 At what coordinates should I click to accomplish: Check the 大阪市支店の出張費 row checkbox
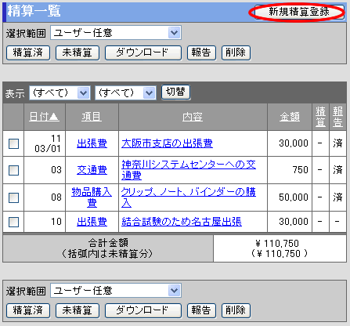click(13, 143)
